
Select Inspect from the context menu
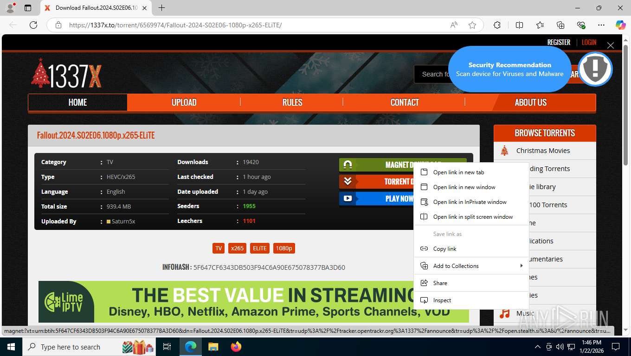coord(471,300)
